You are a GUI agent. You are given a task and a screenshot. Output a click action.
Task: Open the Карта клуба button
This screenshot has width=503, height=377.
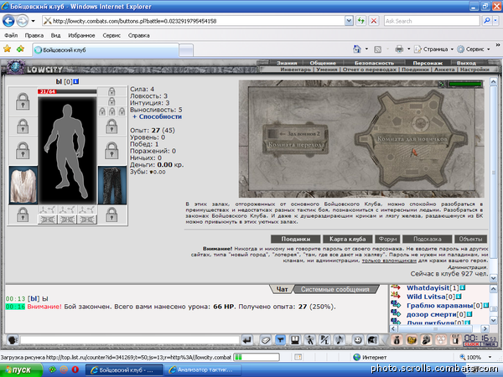(x=347, y=239)
